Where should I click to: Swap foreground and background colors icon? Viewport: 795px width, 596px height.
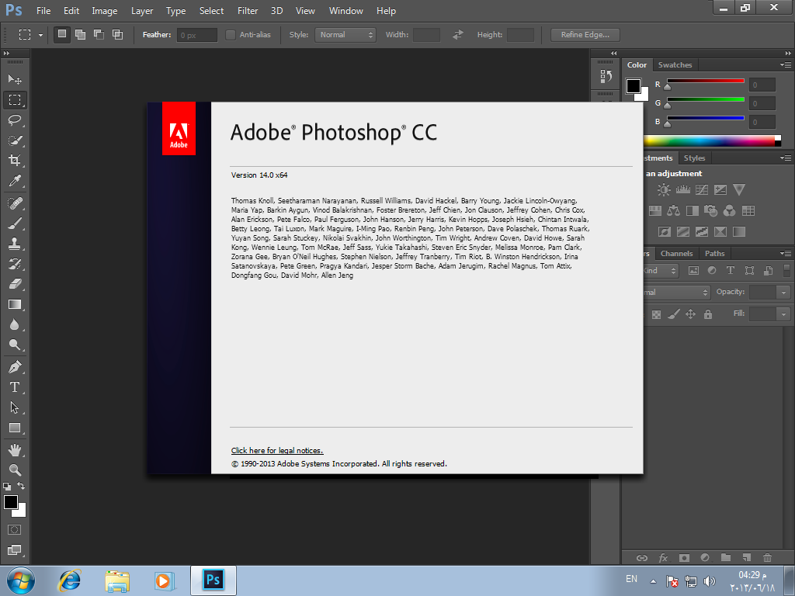[21, 486]
